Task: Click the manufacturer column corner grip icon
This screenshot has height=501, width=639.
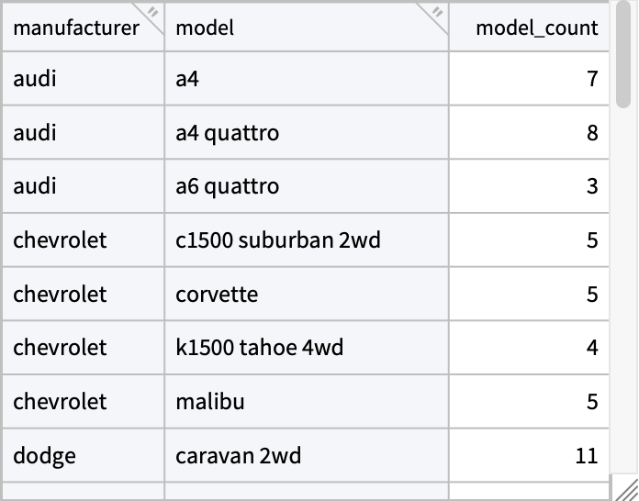Action: [x=153, y=12]
